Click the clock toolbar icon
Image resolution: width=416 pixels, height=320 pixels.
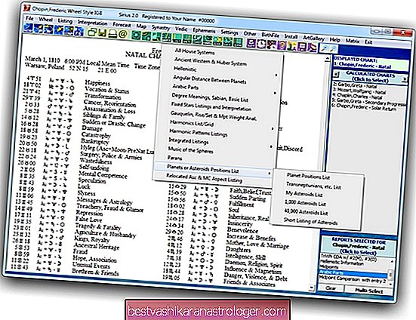[261, 44]
